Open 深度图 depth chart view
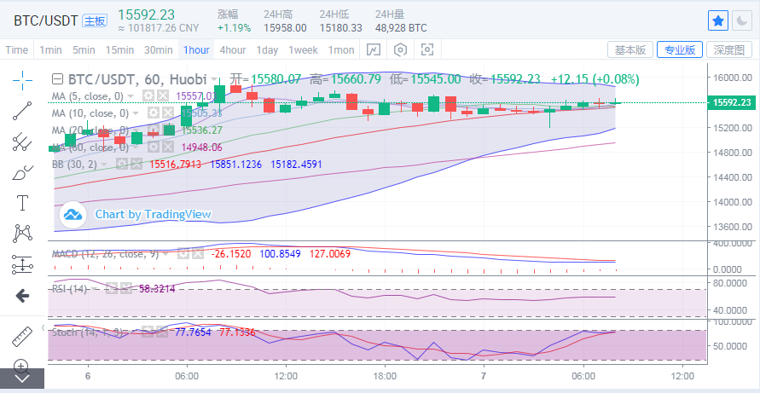The width and height of the screenshot is (760, 393). click(x=729, y=49)
